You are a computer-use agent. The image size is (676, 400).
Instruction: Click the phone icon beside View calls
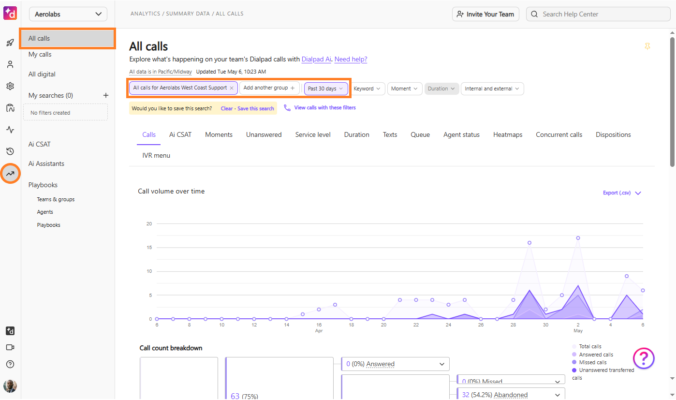tap(287, 107)
